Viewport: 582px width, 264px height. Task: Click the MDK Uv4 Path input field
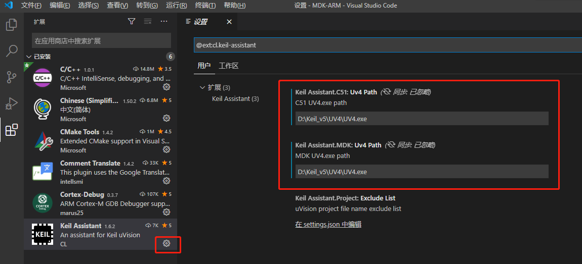point(422,172)
